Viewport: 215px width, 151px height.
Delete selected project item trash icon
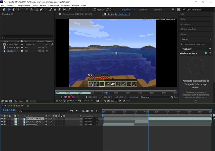click(27, 101)
